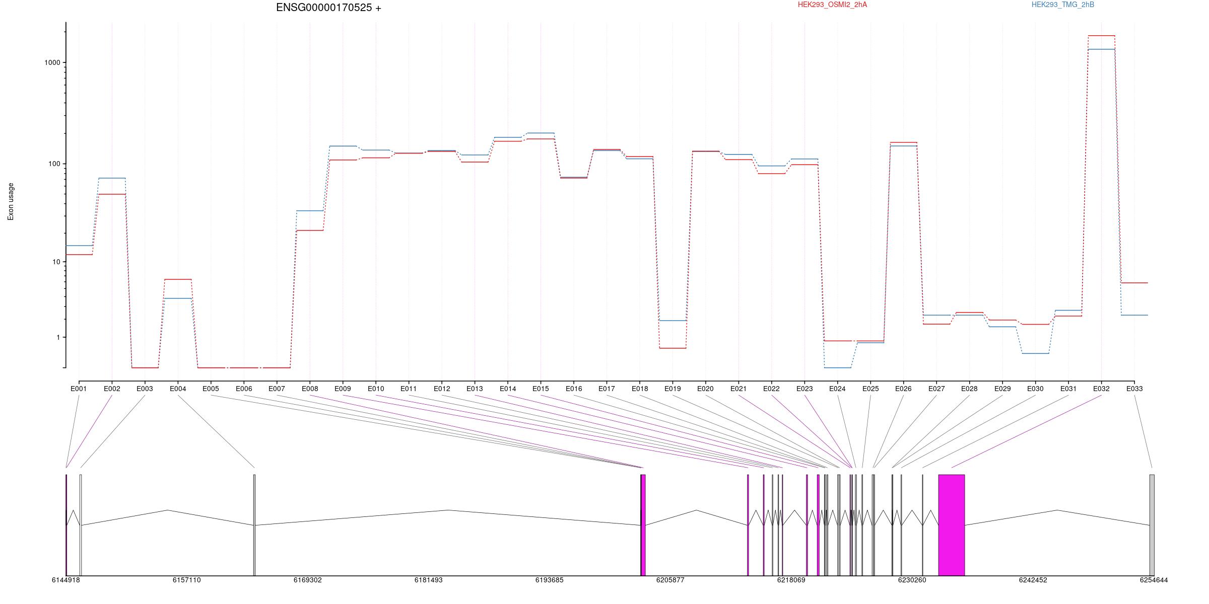Click the gray last exon block E033
This screenshot has height=604, width=1209.
[1152, 525]
